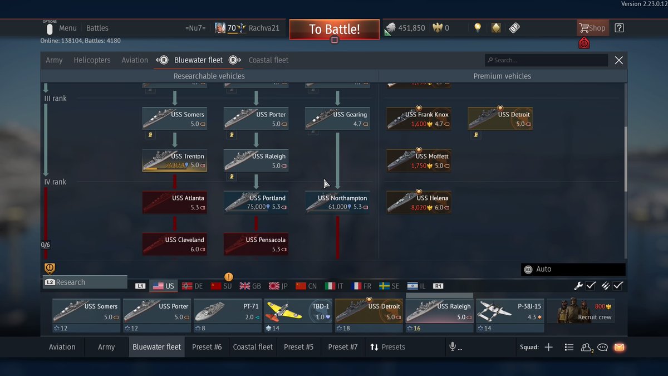Open the Shop button

592,28
